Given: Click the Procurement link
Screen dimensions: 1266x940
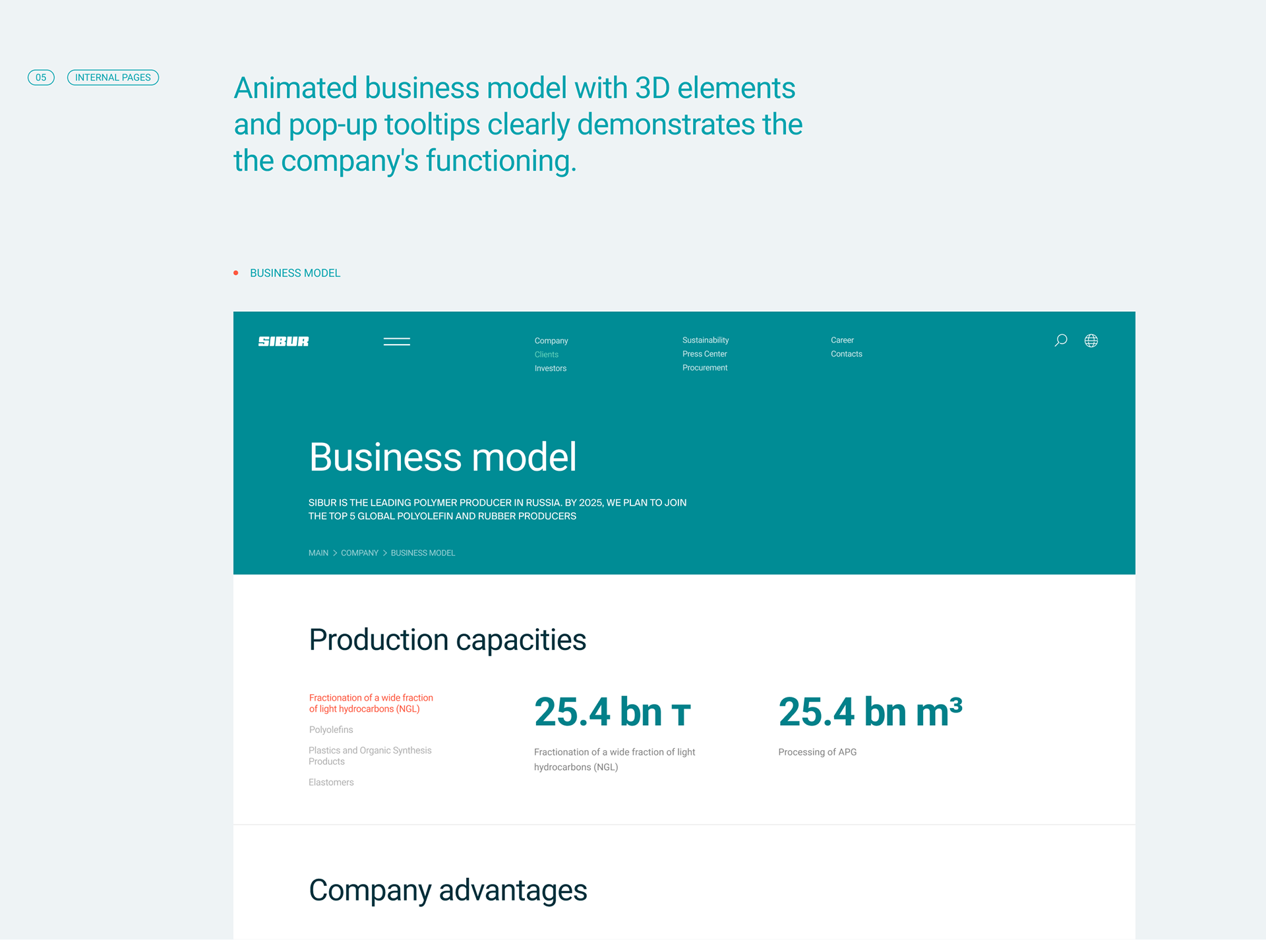Looking at the screenshot, I should click(704, 368).
